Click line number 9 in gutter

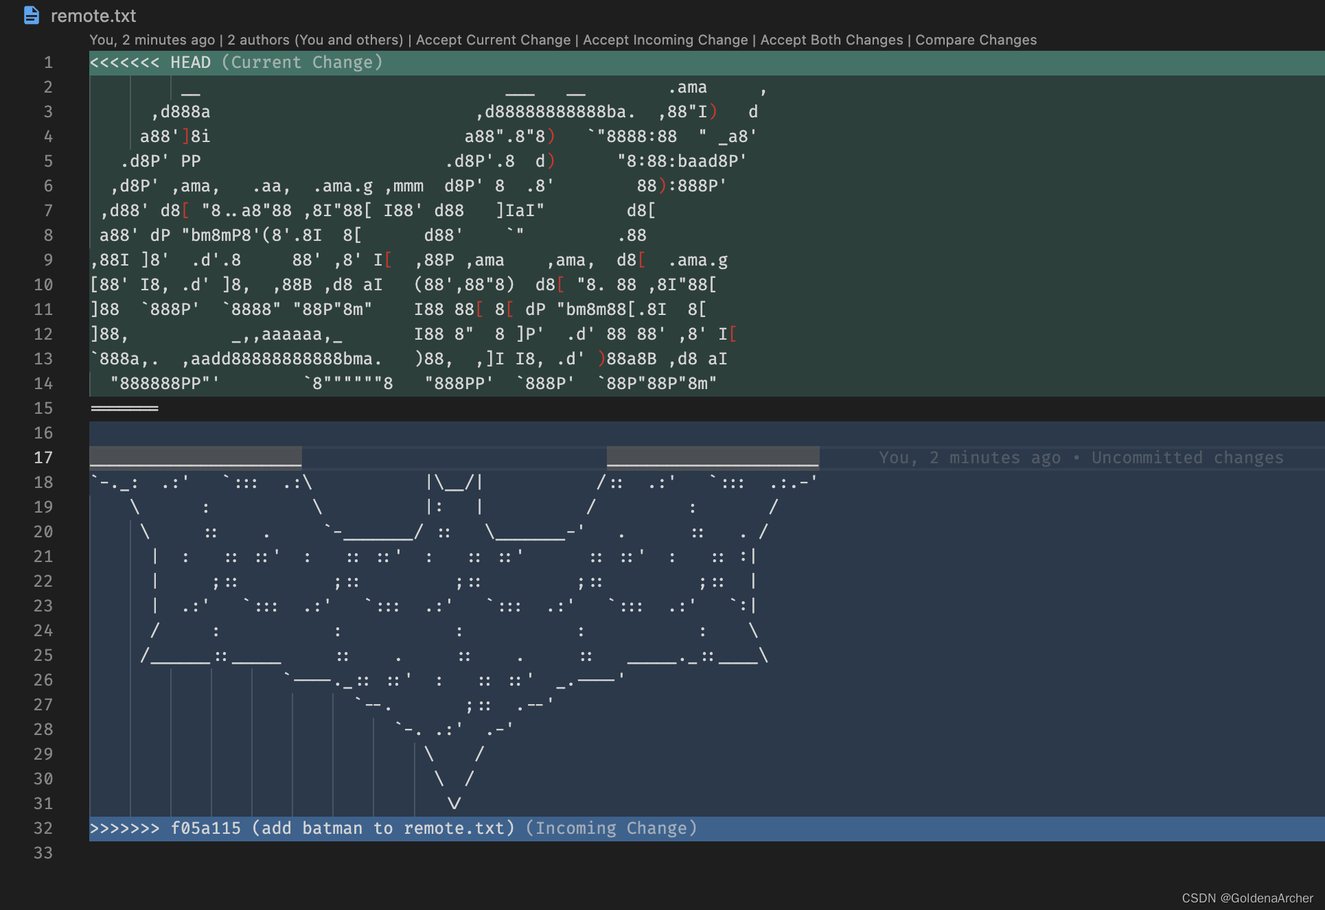48,260
